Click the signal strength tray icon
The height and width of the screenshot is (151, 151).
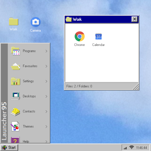tap(125, 148)
